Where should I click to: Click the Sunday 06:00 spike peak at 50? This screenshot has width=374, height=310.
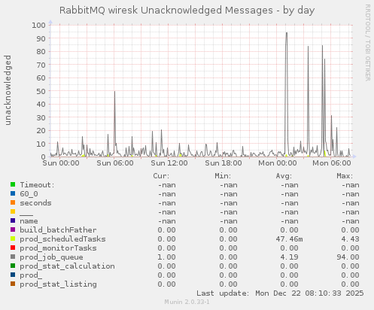pyautogui.click(x=114, y=91)
